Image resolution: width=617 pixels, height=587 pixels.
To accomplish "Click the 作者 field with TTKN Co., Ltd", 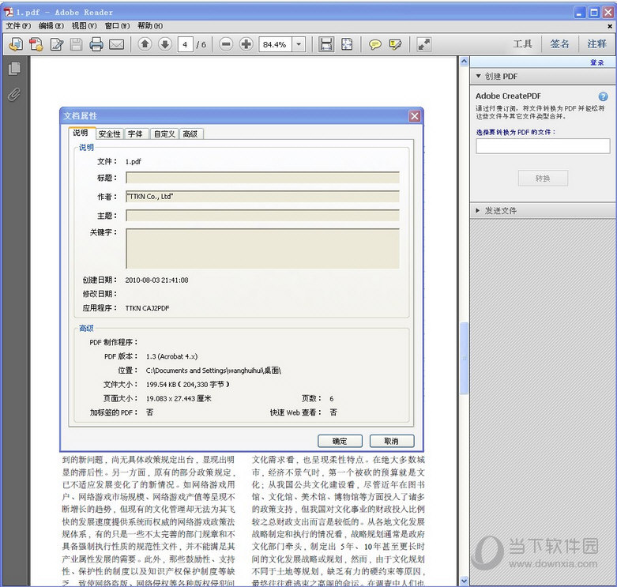I will coord(263,196).
